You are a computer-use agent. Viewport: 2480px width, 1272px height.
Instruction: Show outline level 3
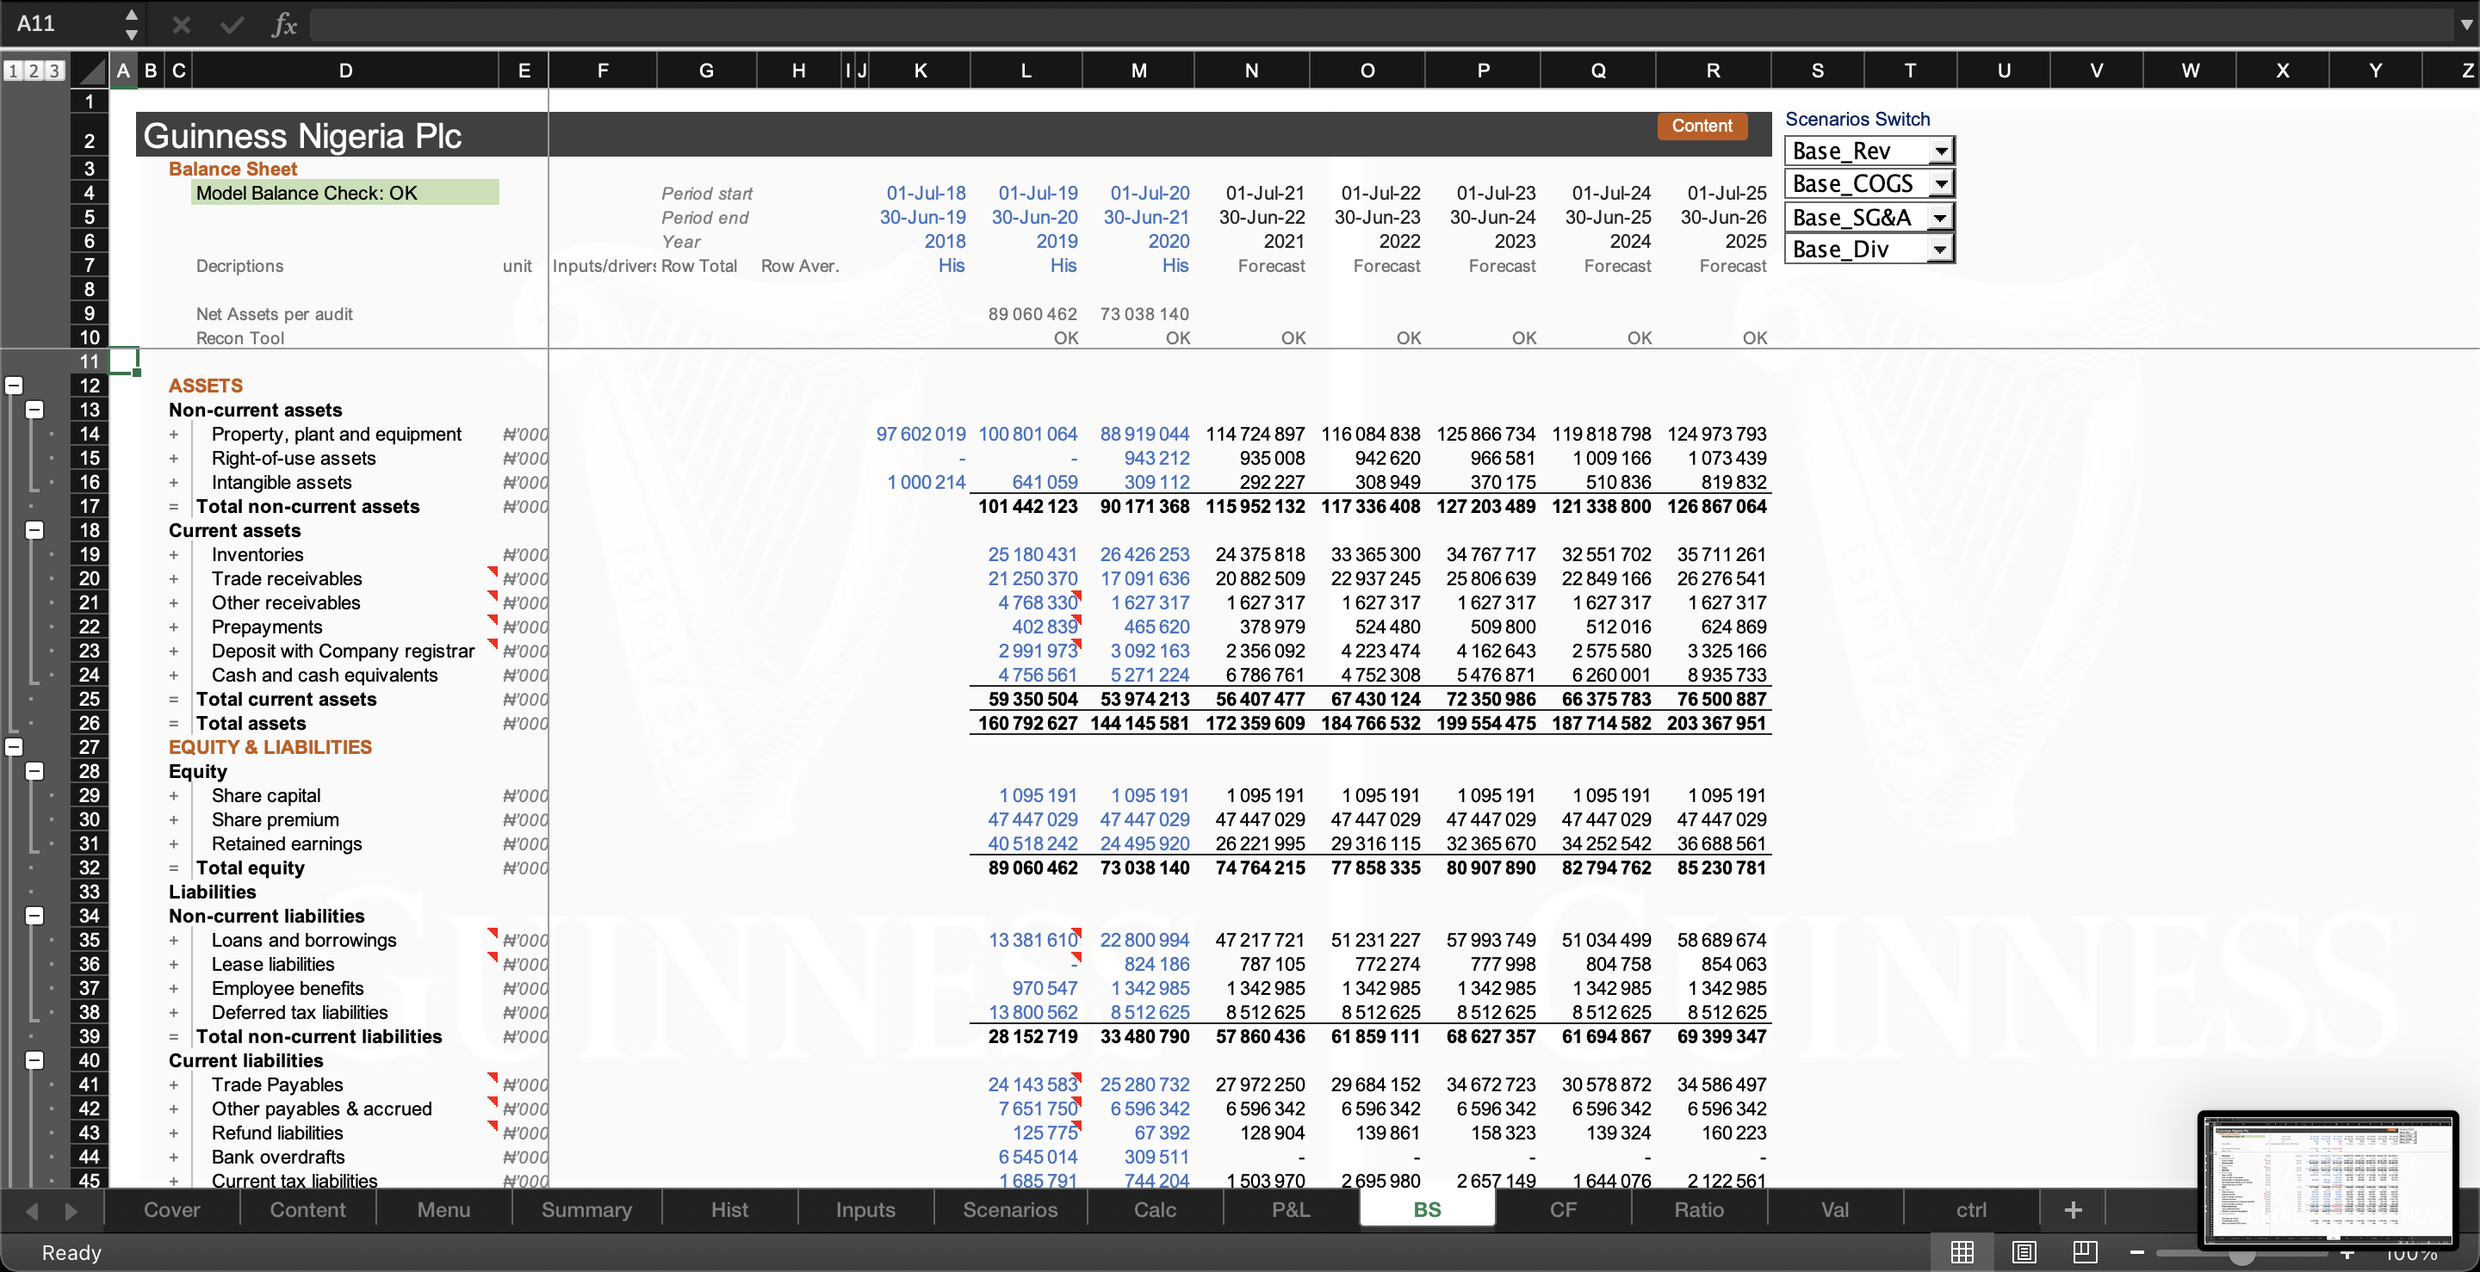pyautogui.click(x=55, y=71)
